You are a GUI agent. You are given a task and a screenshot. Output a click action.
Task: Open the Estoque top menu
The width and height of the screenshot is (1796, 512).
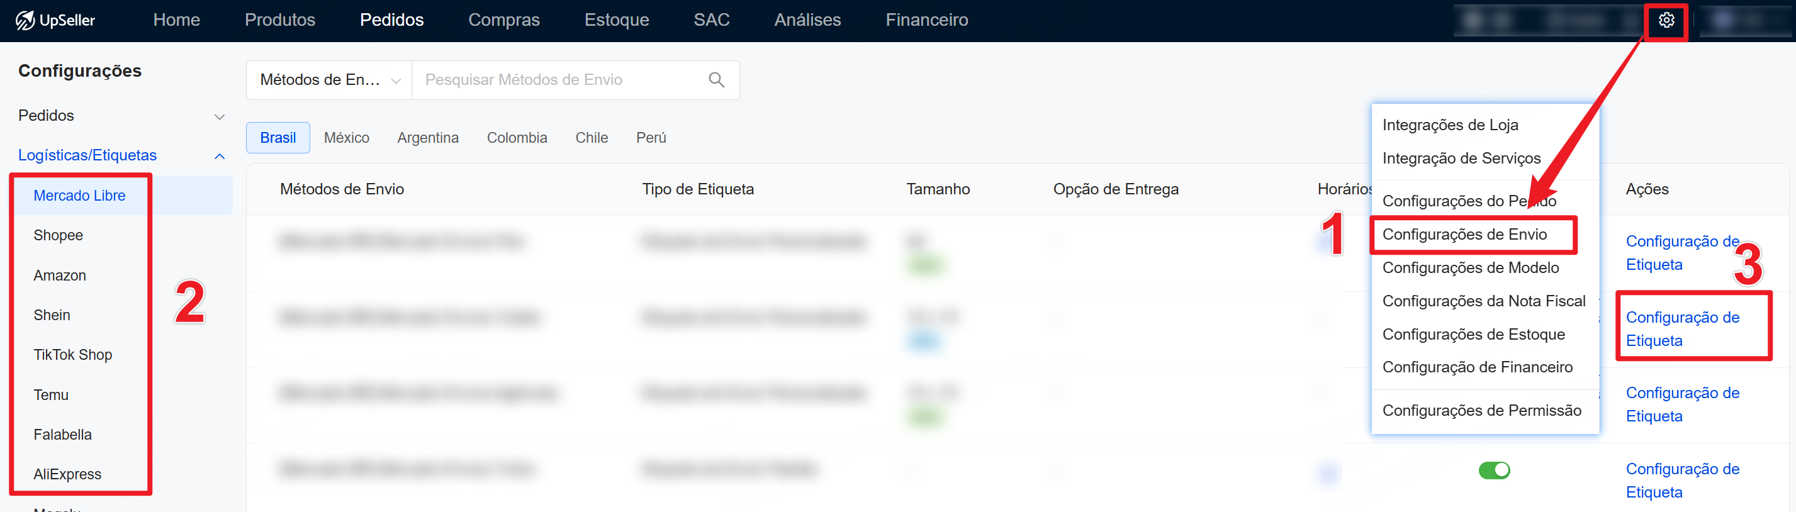616,20
